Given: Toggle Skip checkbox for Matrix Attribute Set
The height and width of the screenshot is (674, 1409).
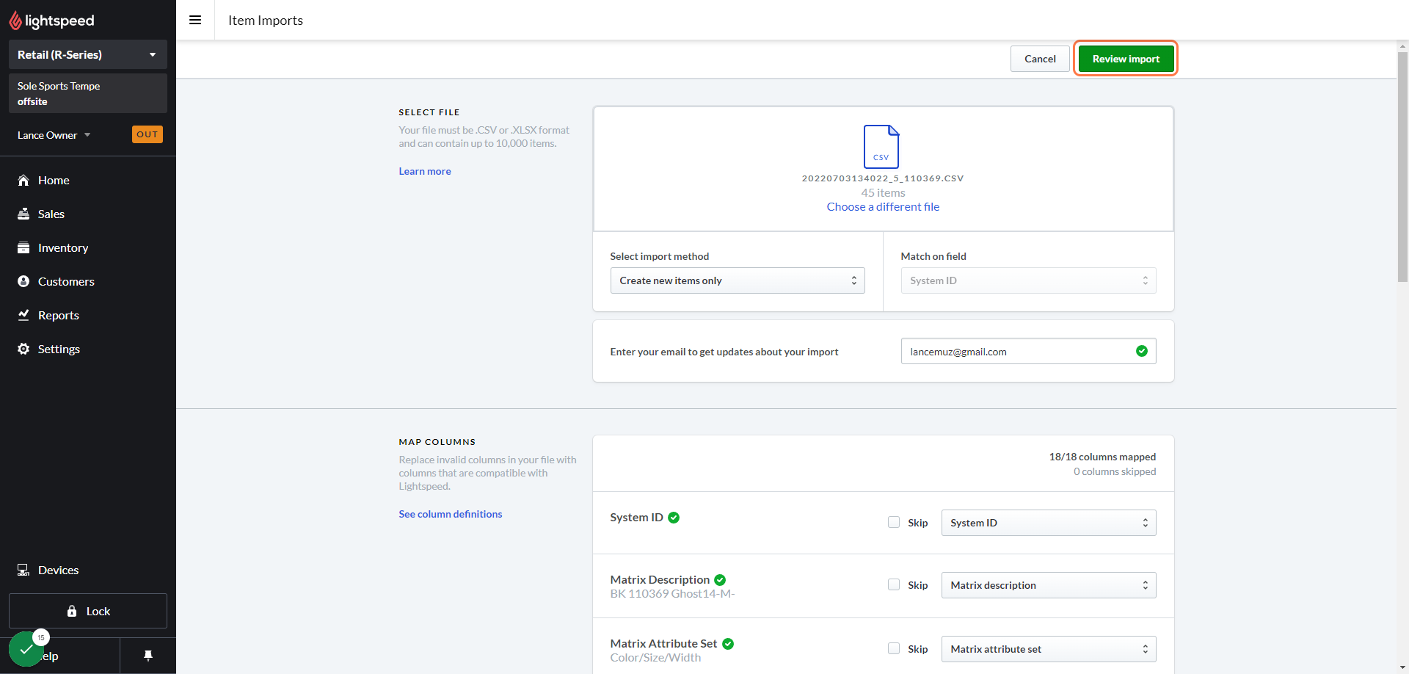Looking at the screenshot, I should pos(894,648).
